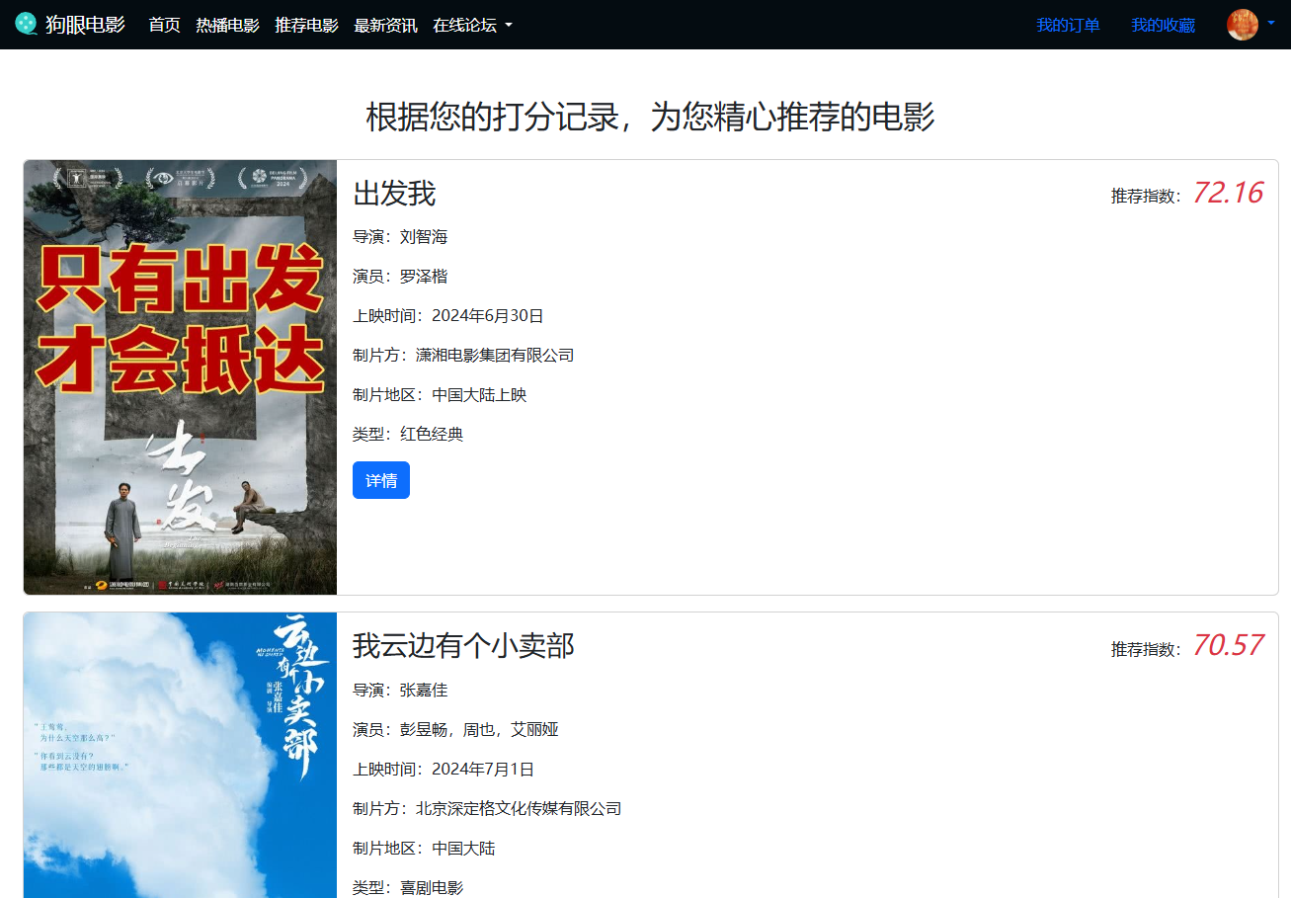Open the user avatar profile picture
Viewport: 1291px width, 898px height.
click(1243, 25)
